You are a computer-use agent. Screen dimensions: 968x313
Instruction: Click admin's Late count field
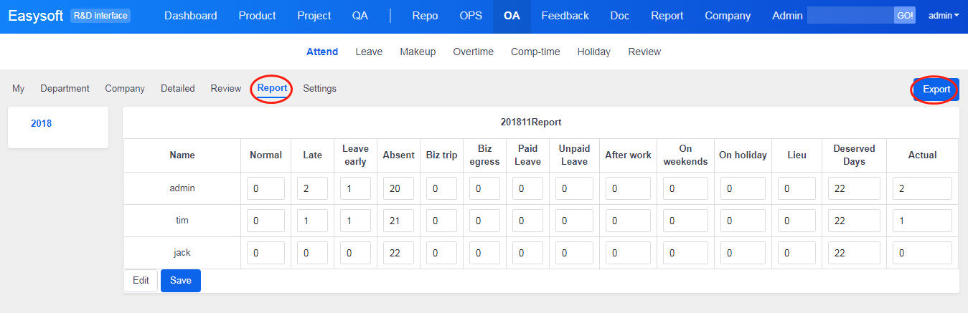312,188
